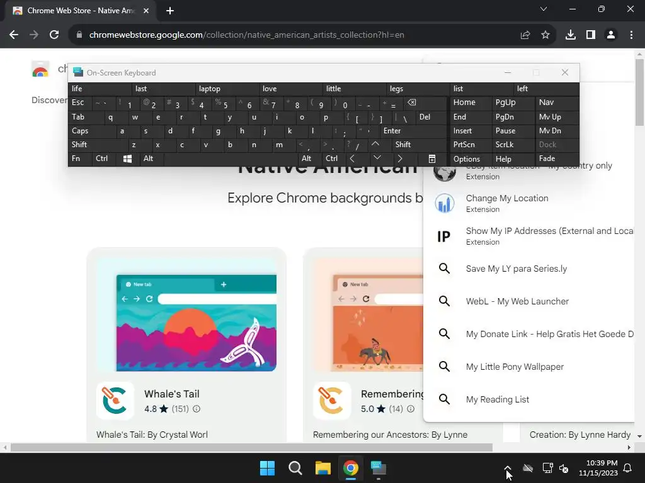645x483 pixels.
Task: Click the left arrow key on keyboard
Action: (352, 158)
